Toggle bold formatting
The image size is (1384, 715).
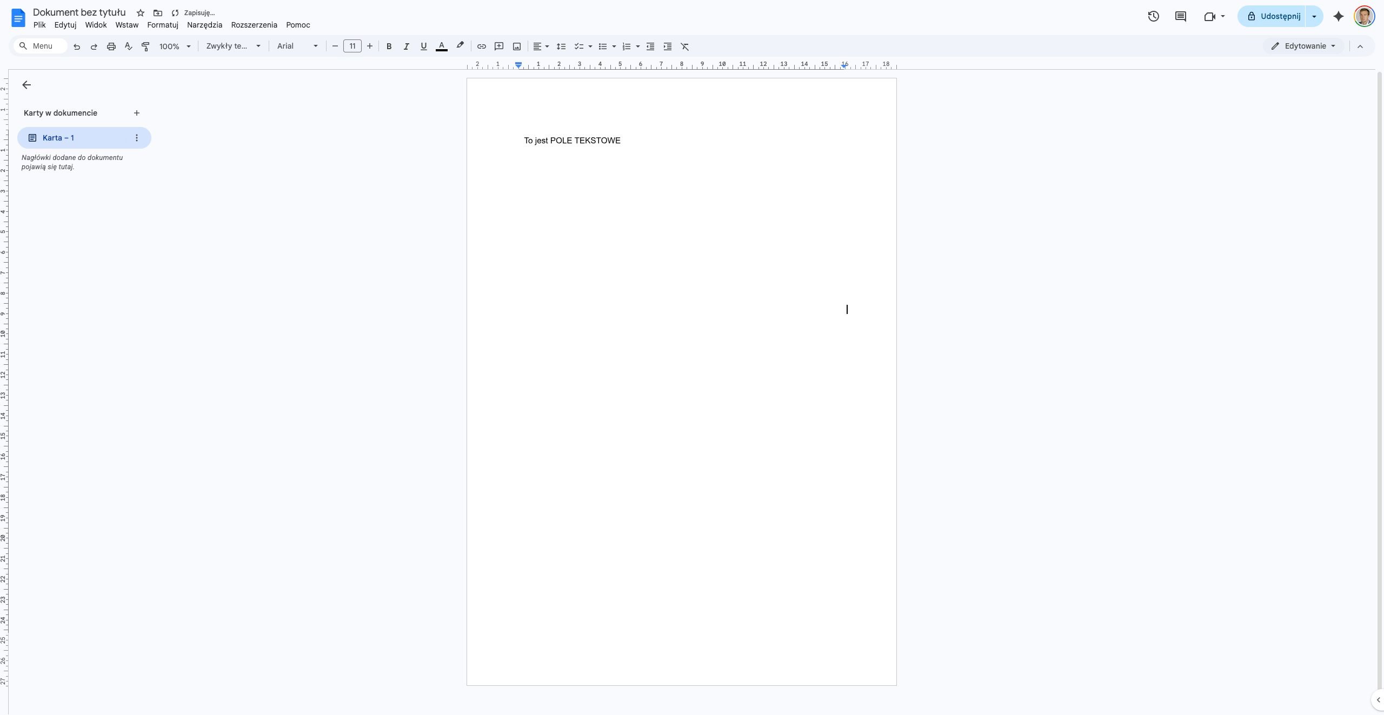(389, 46)
